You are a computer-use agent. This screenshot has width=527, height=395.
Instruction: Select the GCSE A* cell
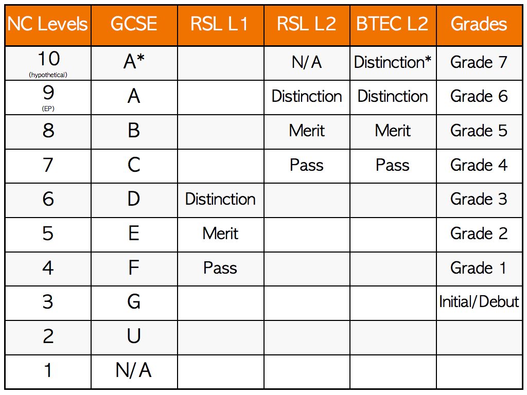tap(134, 63)
